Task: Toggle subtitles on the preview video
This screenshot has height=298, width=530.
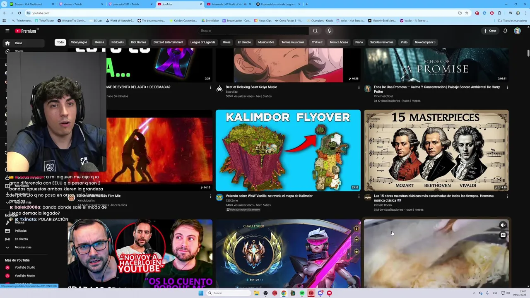Action: [x=503, y=235]
